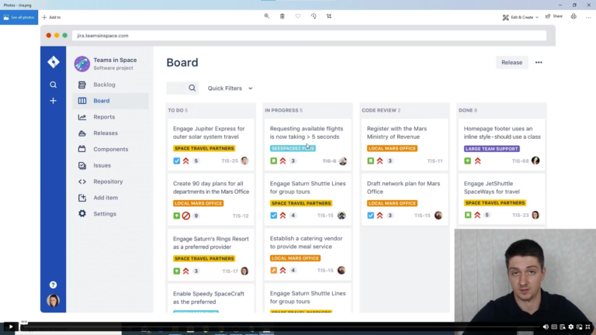Open the Edit & Create dropdown
596x335 pixels.
519,16
